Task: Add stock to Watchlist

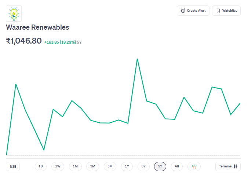Action: point(226,11)
